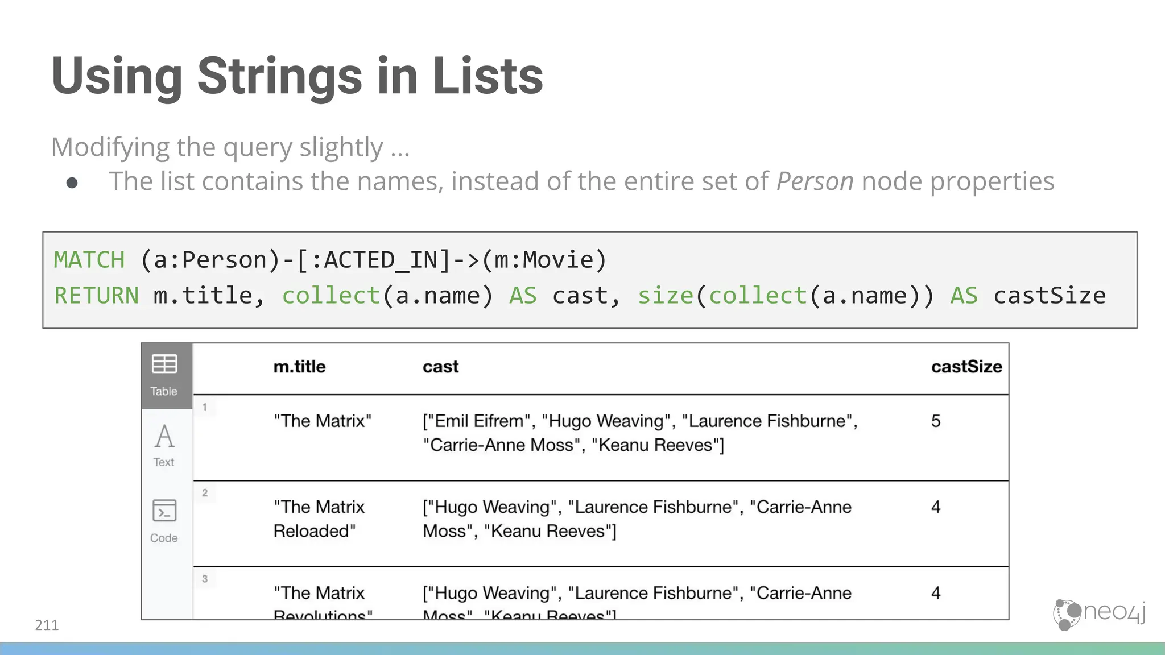The width and height of the screenshot is (1165, 655).
Task: Select the castSize column header
Action: [966, 367]
